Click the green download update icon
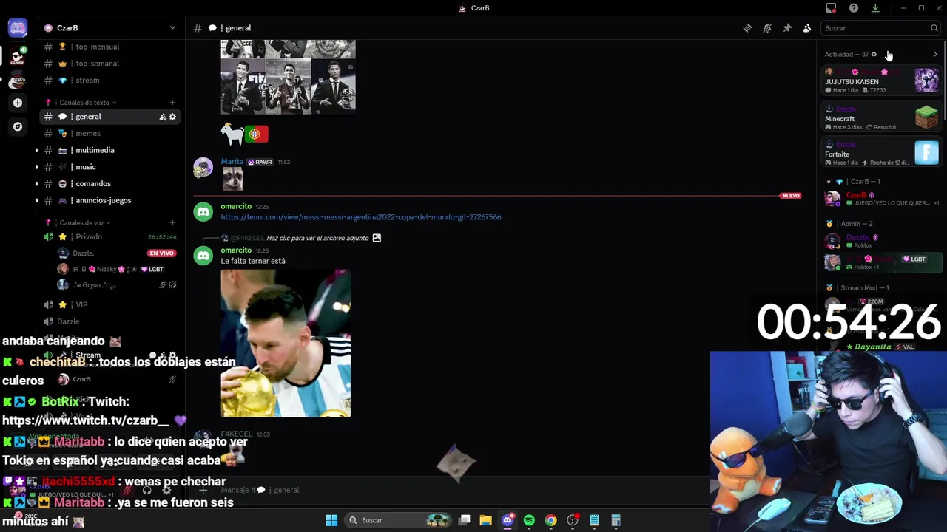 coord(875,8)
